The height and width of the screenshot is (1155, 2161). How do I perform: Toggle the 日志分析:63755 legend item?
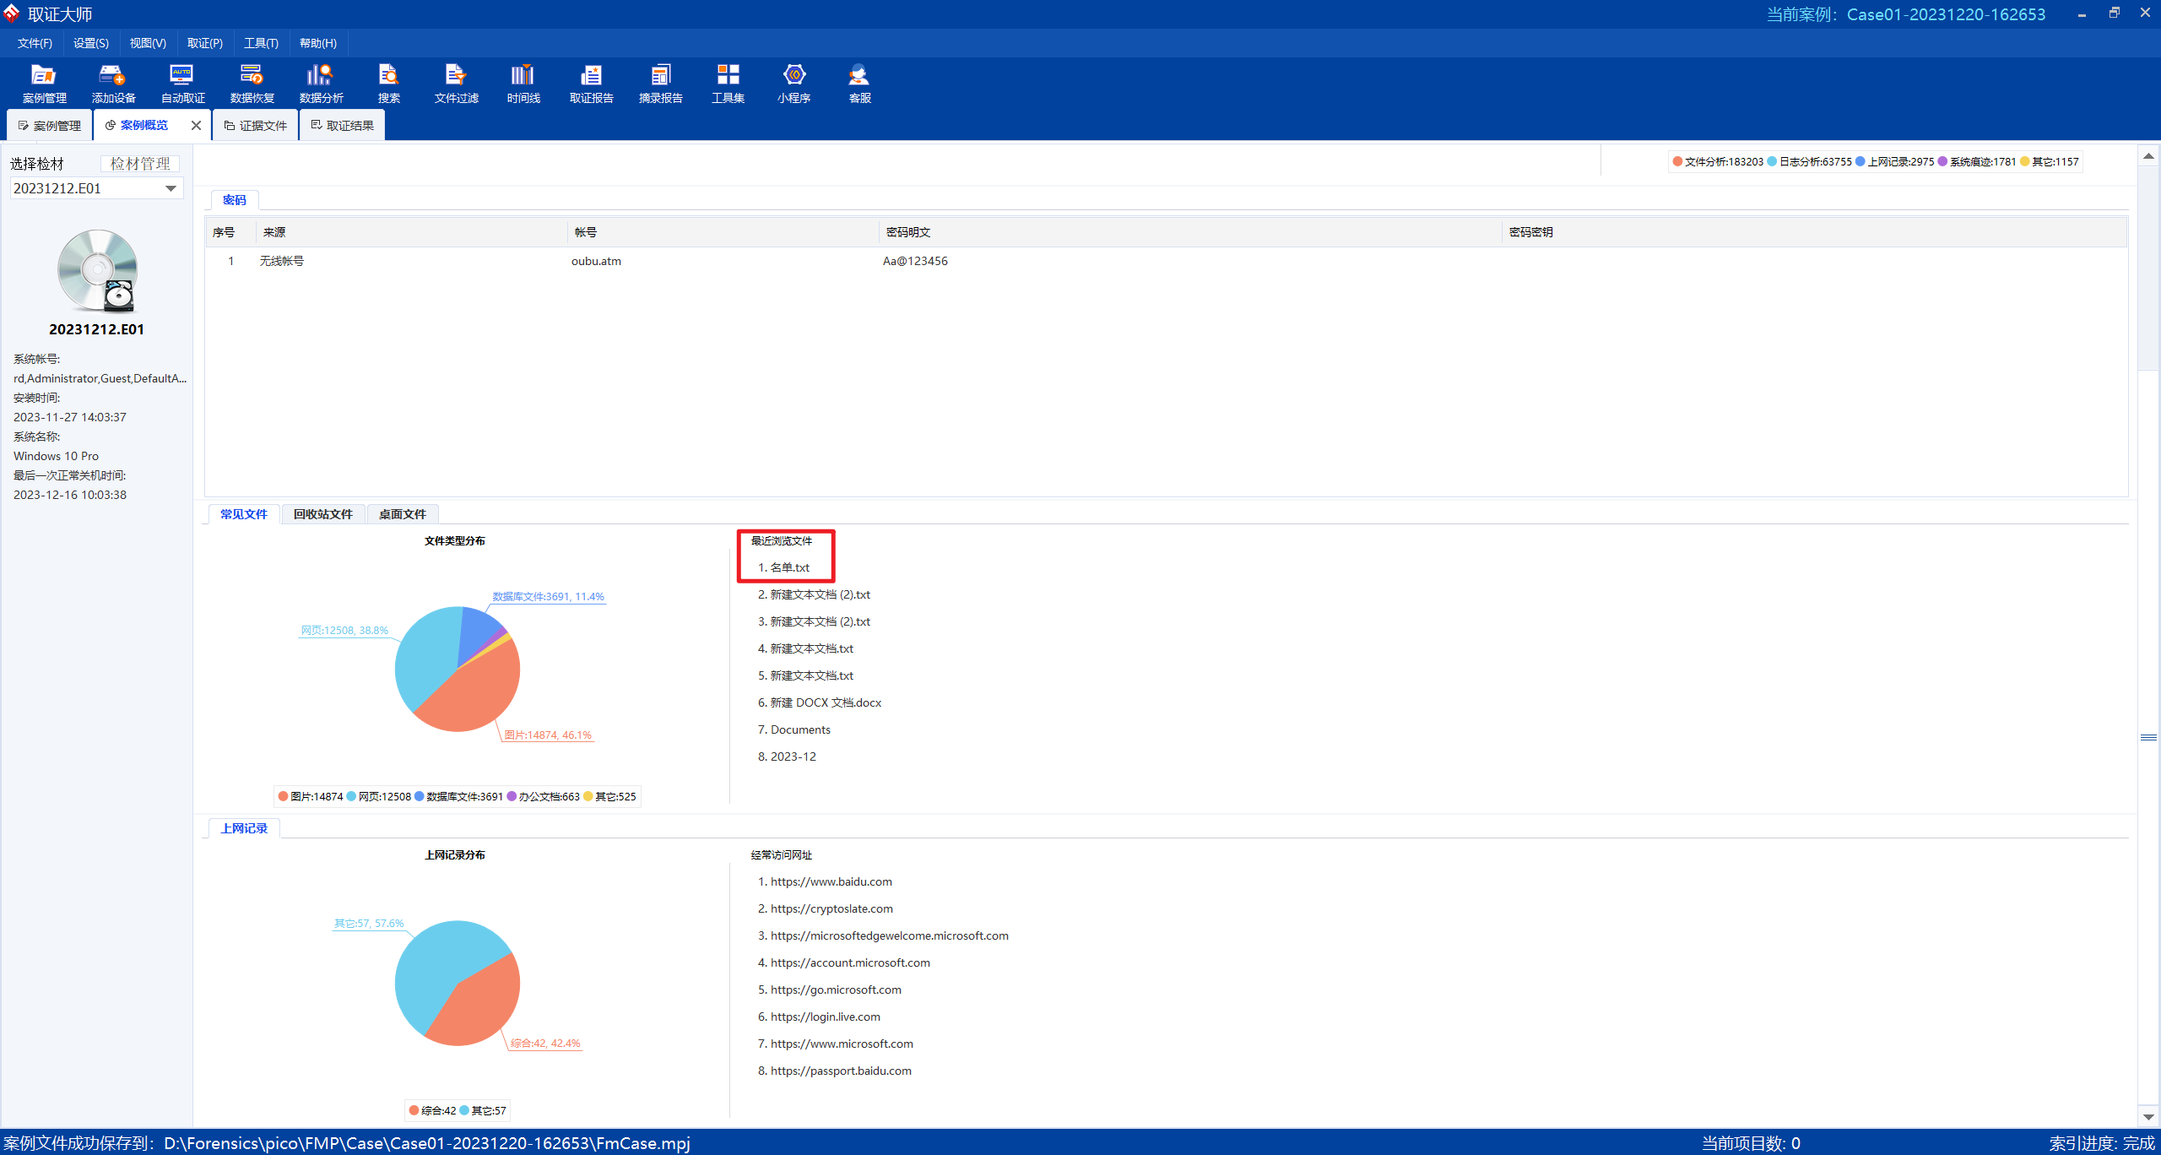[x=1810, y=162]
